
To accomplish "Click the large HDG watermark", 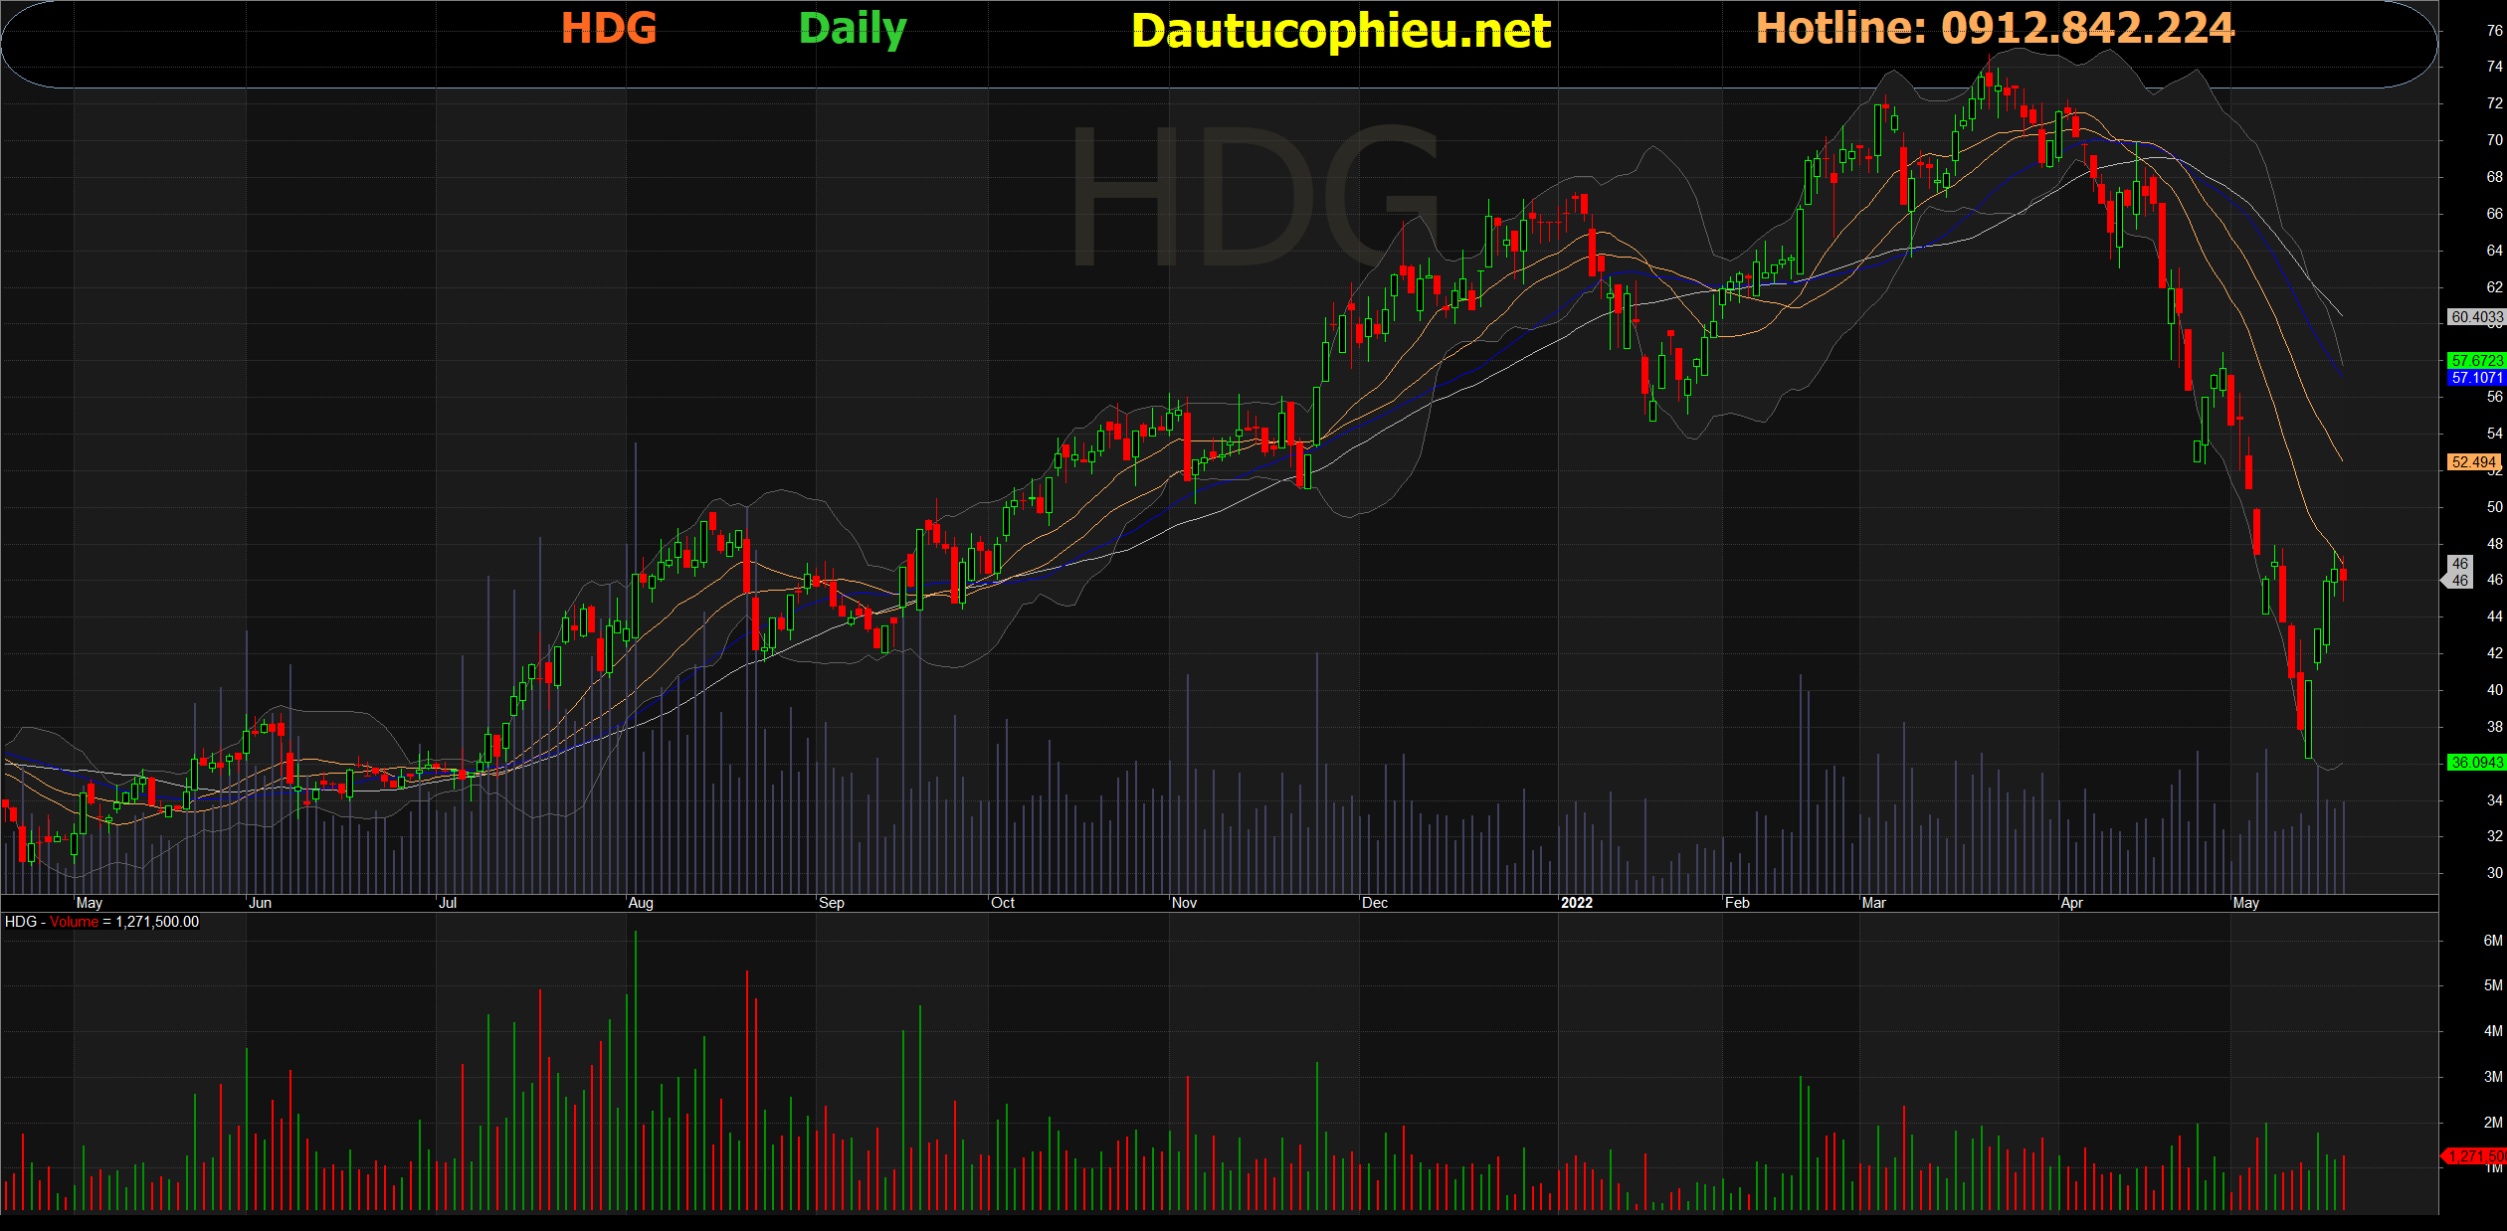I will tap(1253, 197).
